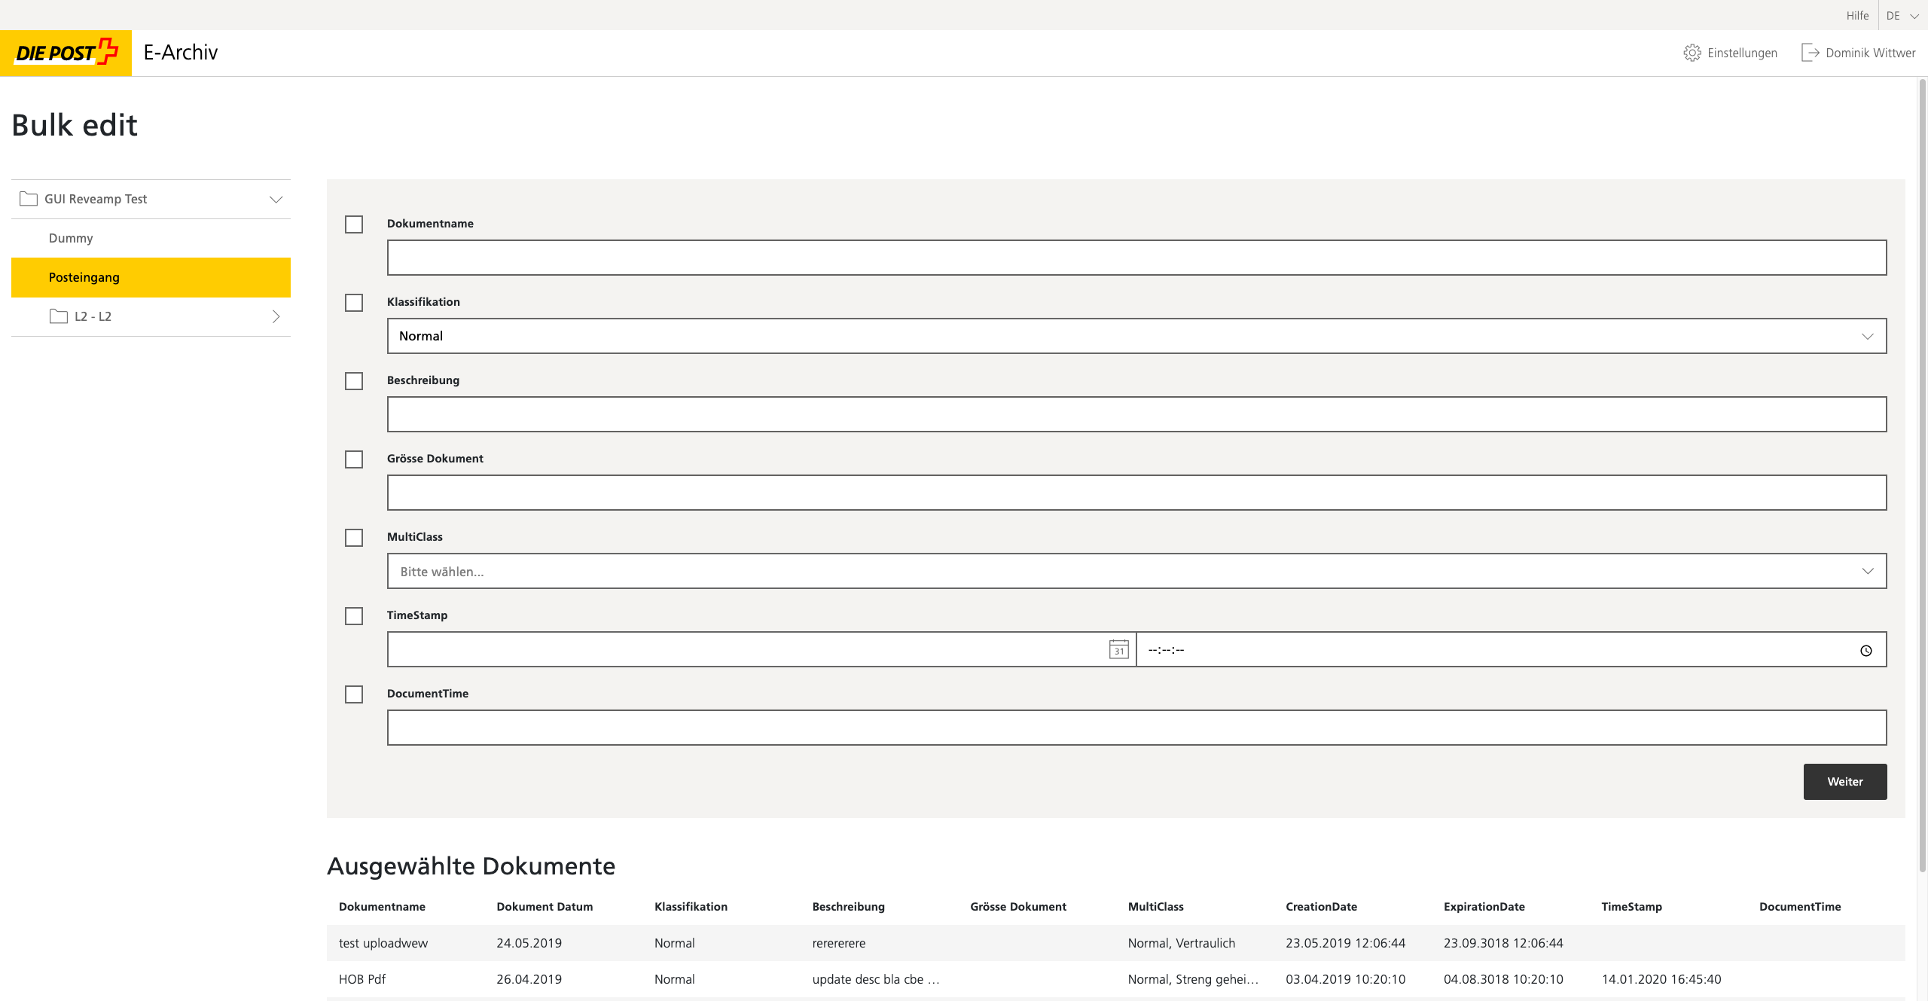Check the DocumentTime checkbox

click(x=354, y=694)
